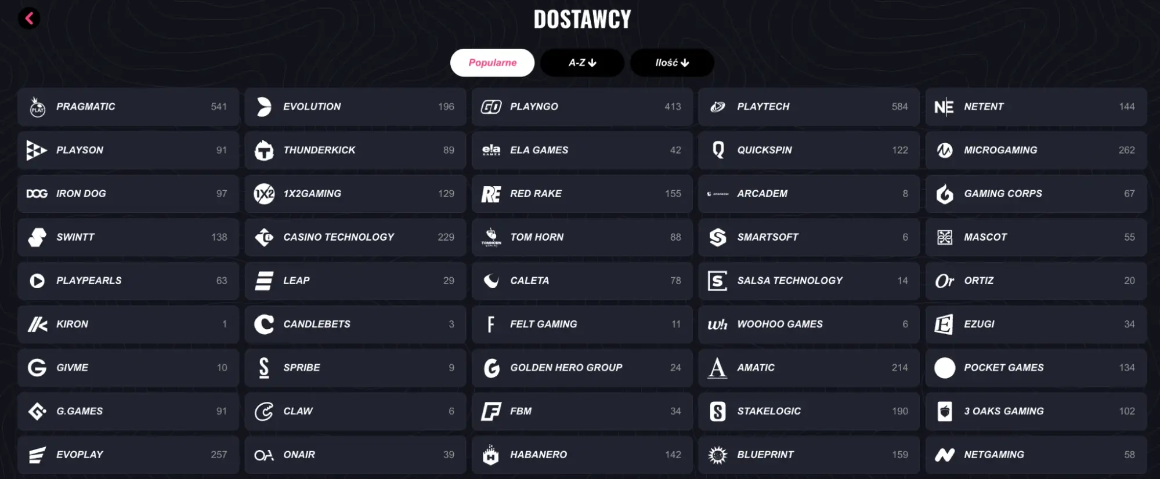Click the Blueprint gear logo icon
The height and width of the screenshot is (479, 1160).
point(718,455)
